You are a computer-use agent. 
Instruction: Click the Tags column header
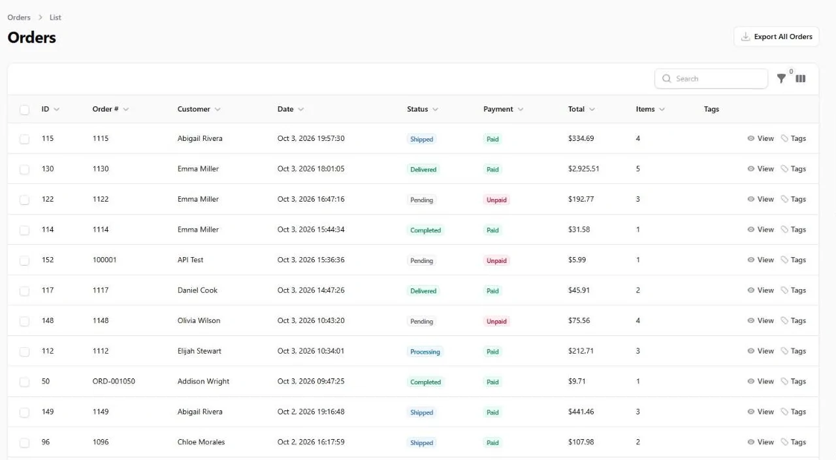(711, 109)
